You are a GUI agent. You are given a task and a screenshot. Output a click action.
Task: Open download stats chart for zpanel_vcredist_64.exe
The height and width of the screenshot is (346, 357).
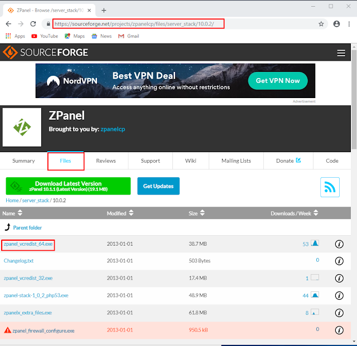(315, 243)
